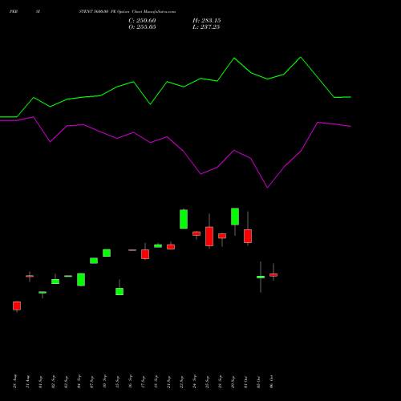The image size is (401, 401).
Task: Click the tall green candlestick for 22 Sep
Action: 184,219
